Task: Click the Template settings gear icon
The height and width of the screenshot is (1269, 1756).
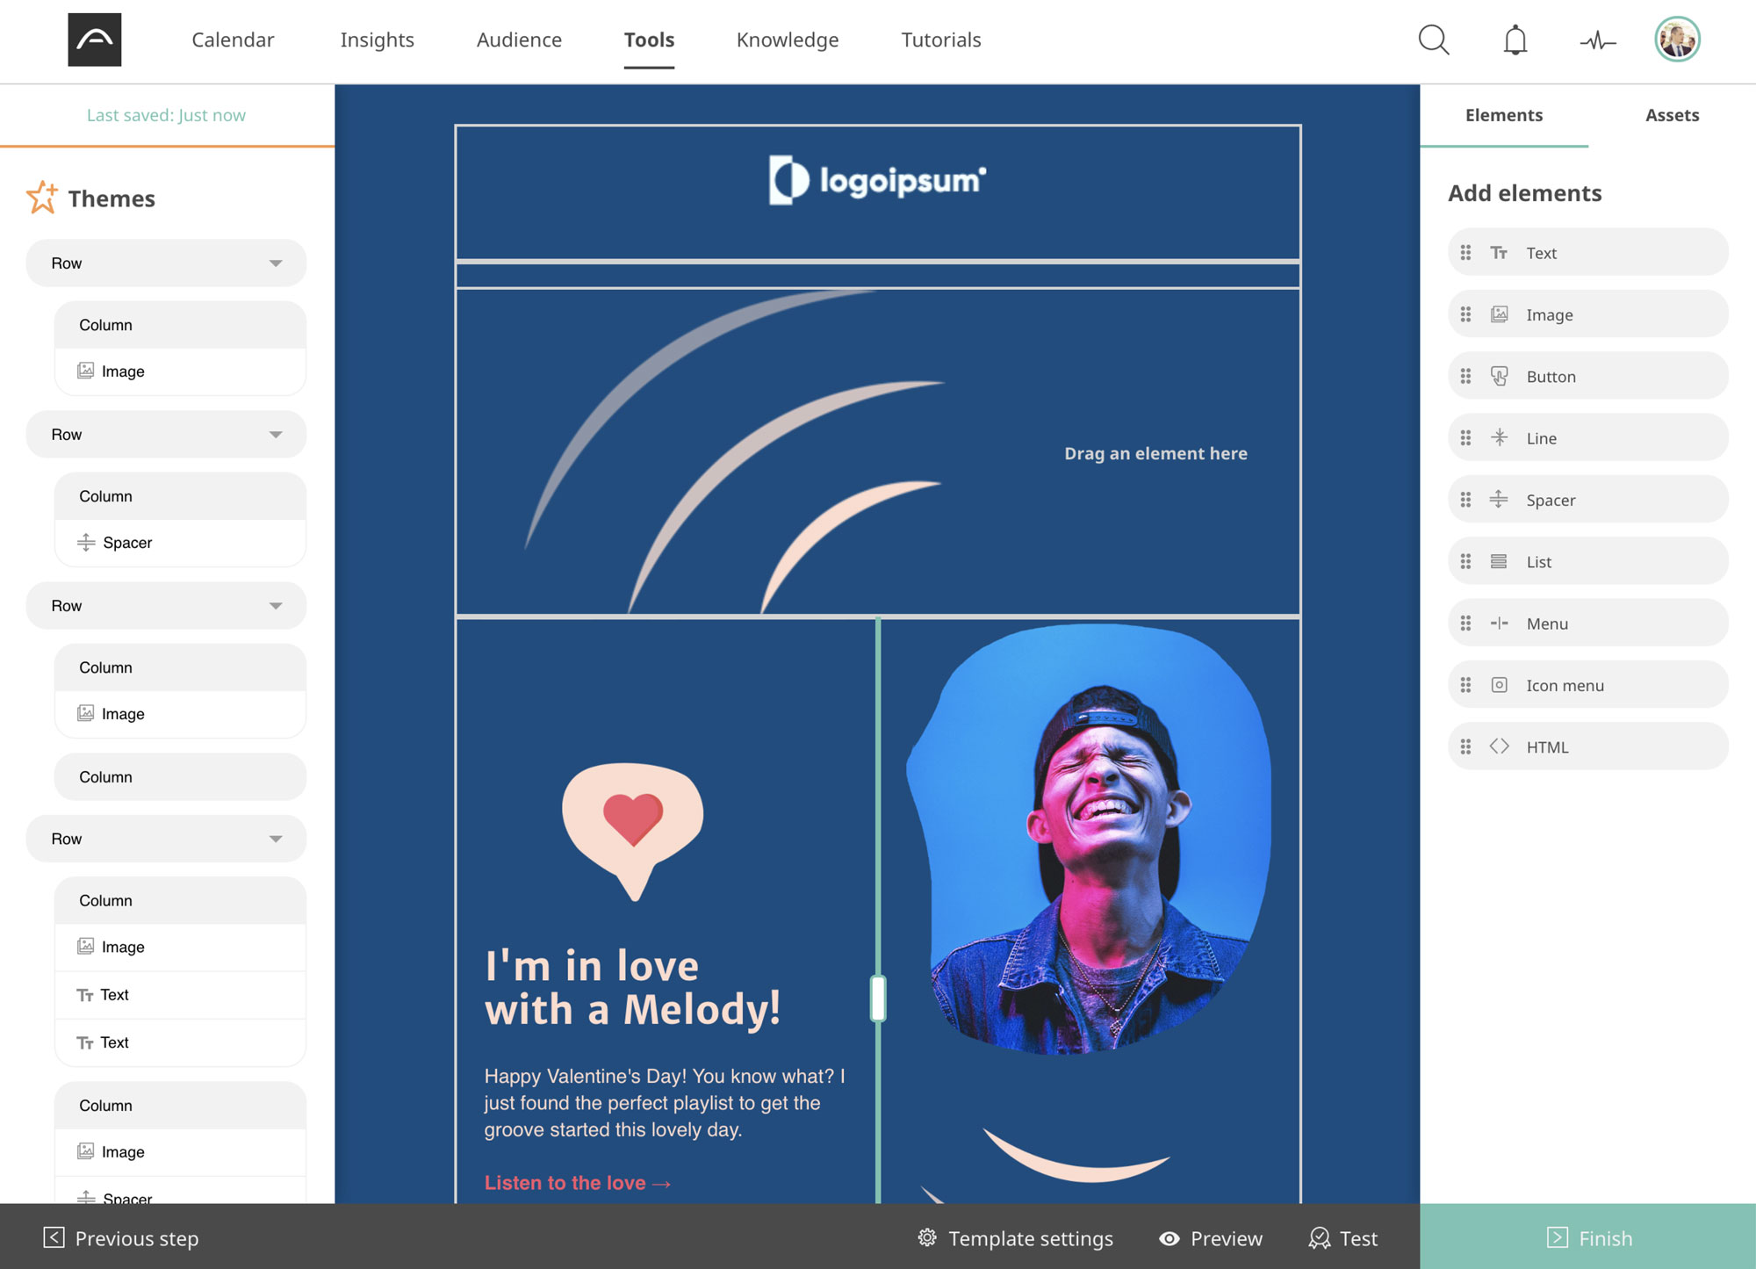Action: 927,1237
